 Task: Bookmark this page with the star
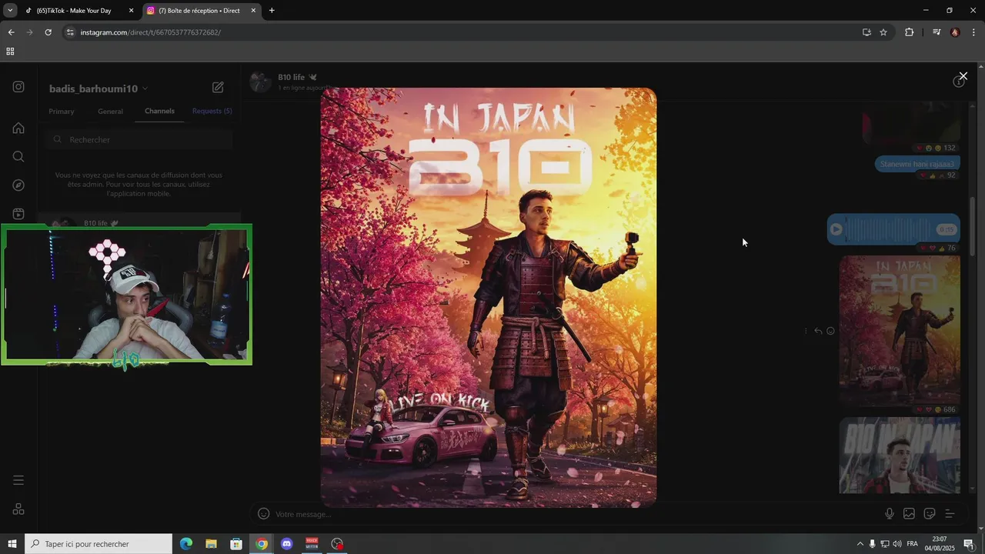pos(883,32)
